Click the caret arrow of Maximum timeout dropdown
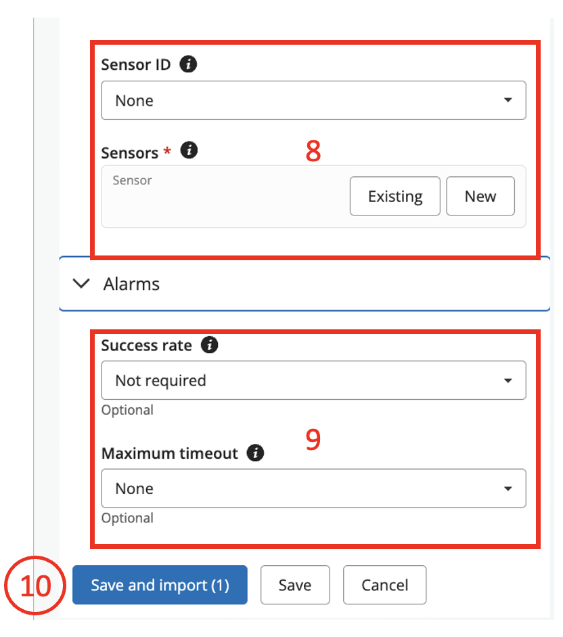The width and height of the screenshot is (563, 637). point(508,489)
